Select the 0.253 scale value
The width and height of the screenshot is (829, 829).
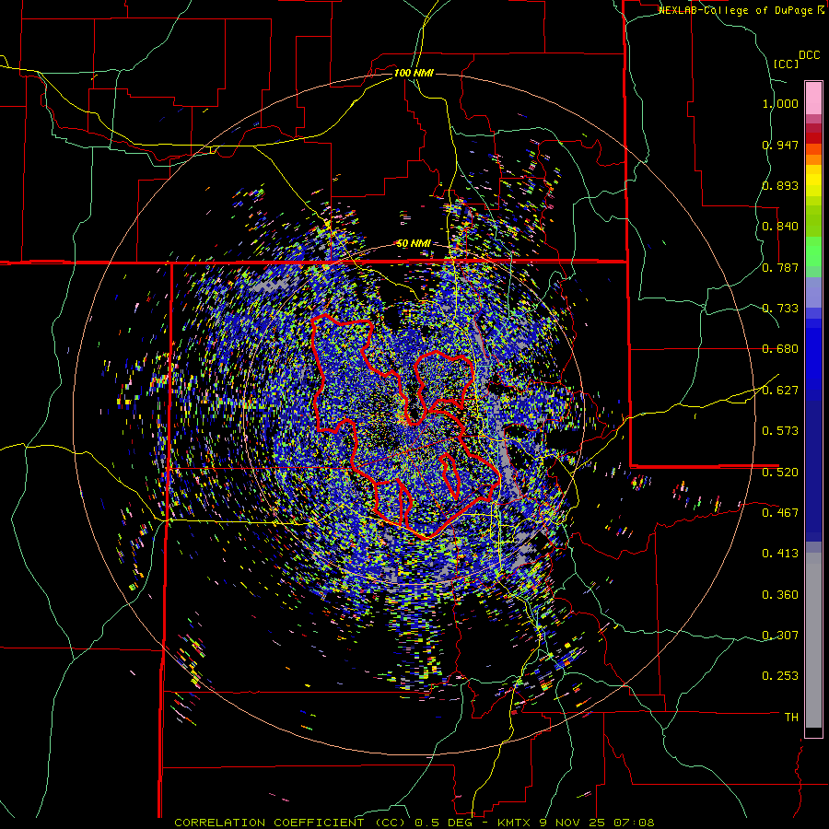tap(780, 676)
